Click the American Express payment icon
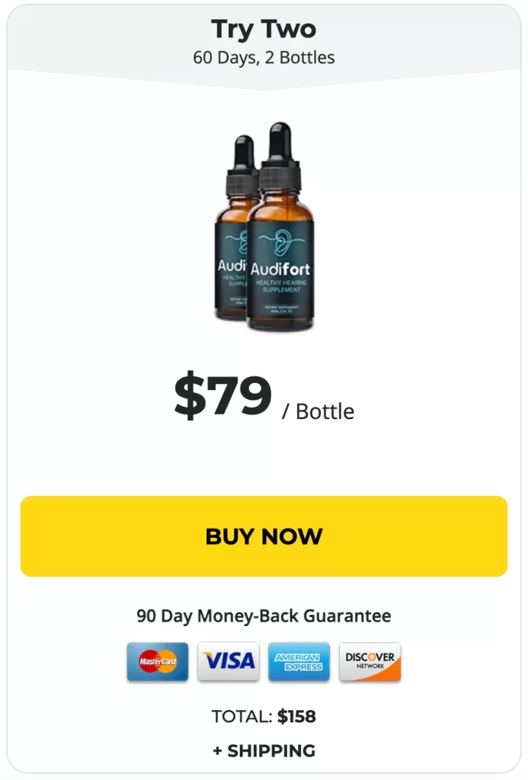 tap(299, 661)
